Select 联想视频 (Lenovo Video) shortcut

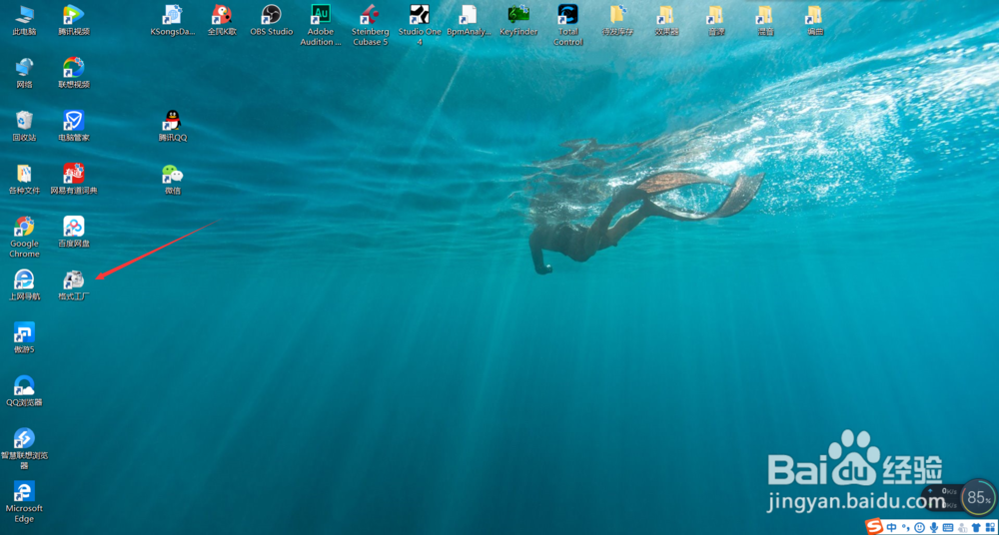coord(74,73)
